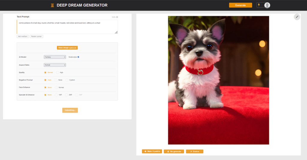Click the Evolve button
Viewport: 307px width, 160px height.
point(195,151)
